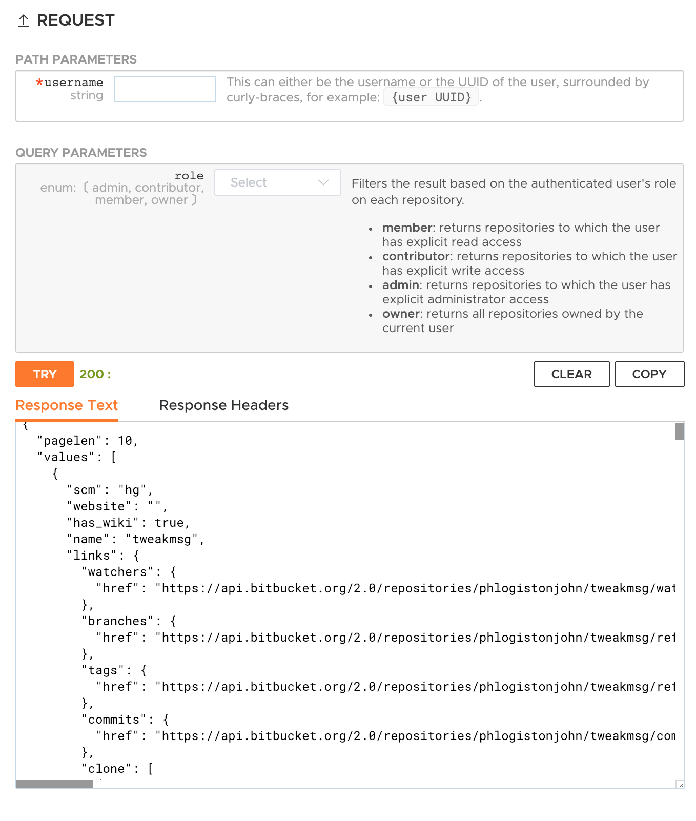The width and height of the screenshot is (696, 821).
Task: Click the red required asterisk next to username
Action: pos(39,83)
